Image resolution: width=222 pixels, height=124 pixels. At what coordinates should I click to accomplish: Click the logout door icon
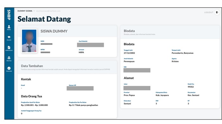click(x=217, y=12)
